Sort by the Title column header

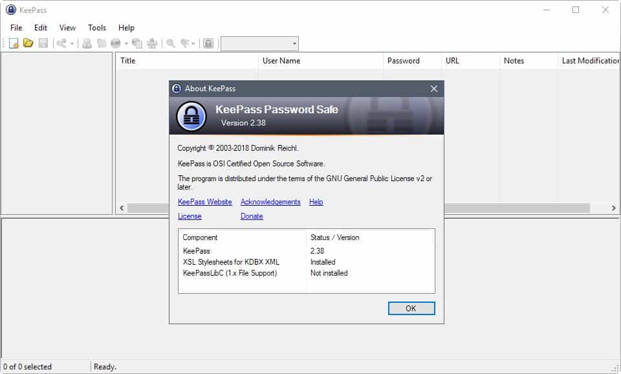[x=187, y=61]
